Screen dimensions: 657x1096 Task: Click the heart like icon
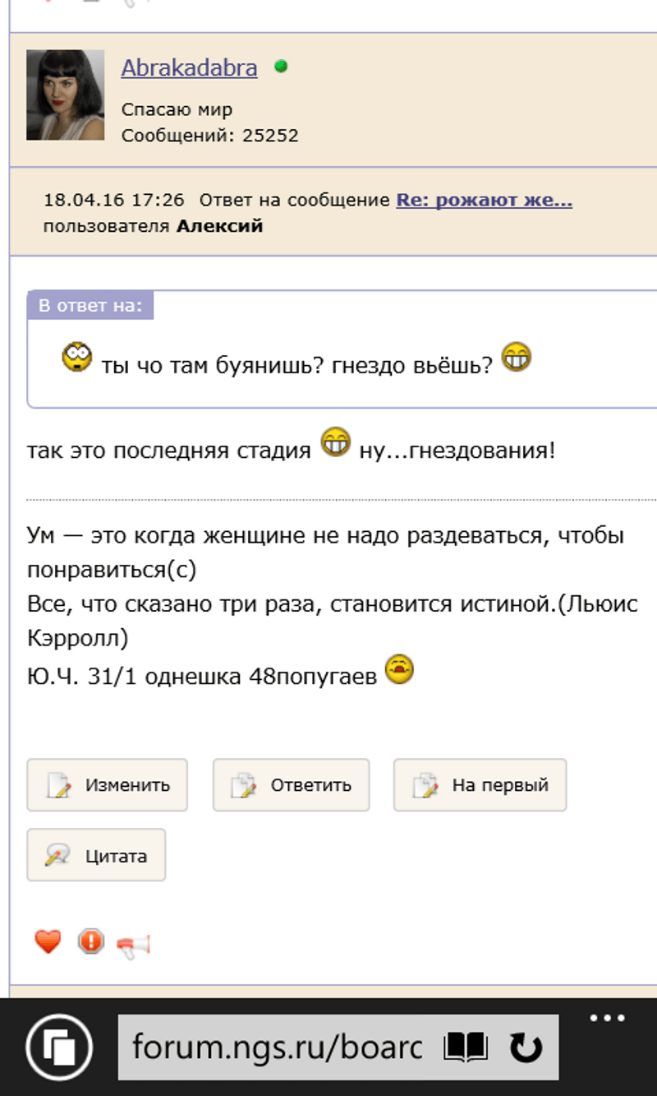pyautogui.click(x=48, y=941)
